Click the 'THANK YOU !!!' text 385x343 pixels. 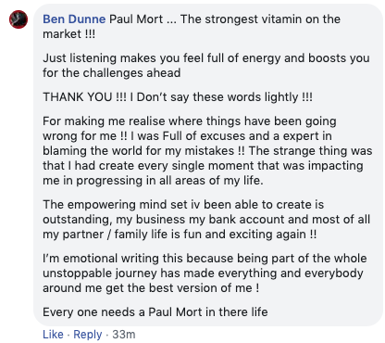[84, 97]
